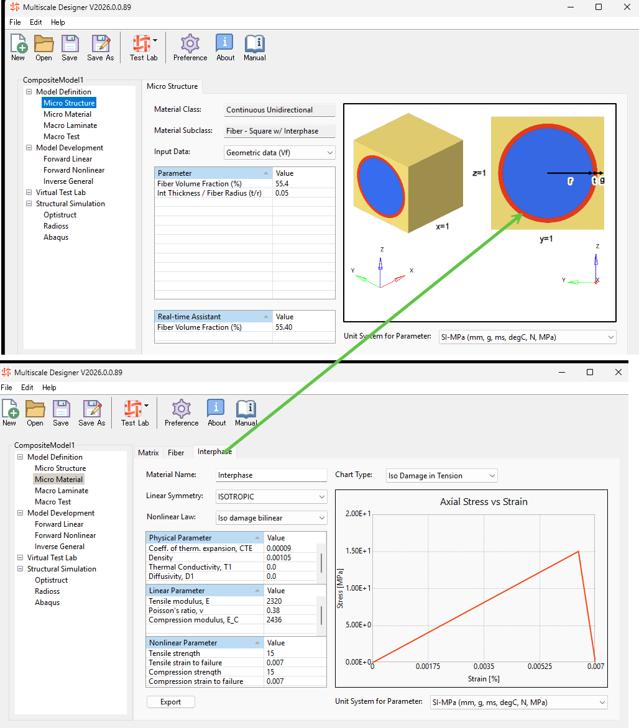The height and width of the screenshot is (728, 639).
Task: Switch to the Fiber tab
Action: 176,453
